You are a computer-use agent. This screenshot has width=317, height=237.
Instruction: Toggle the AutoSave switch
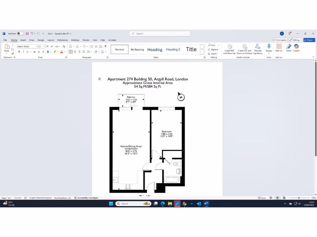tap(20, 34)
